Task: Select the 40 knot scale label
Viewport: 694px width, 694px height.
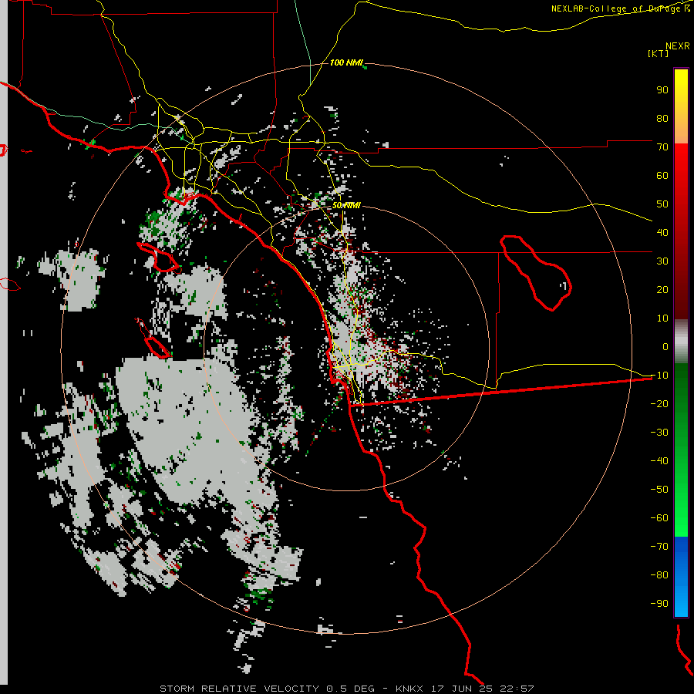Action: click(x=662, y=232)
